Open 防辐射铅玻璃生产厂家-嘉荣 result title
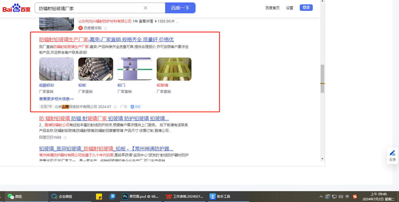This screenshot has width=399, height=202. 106,40
